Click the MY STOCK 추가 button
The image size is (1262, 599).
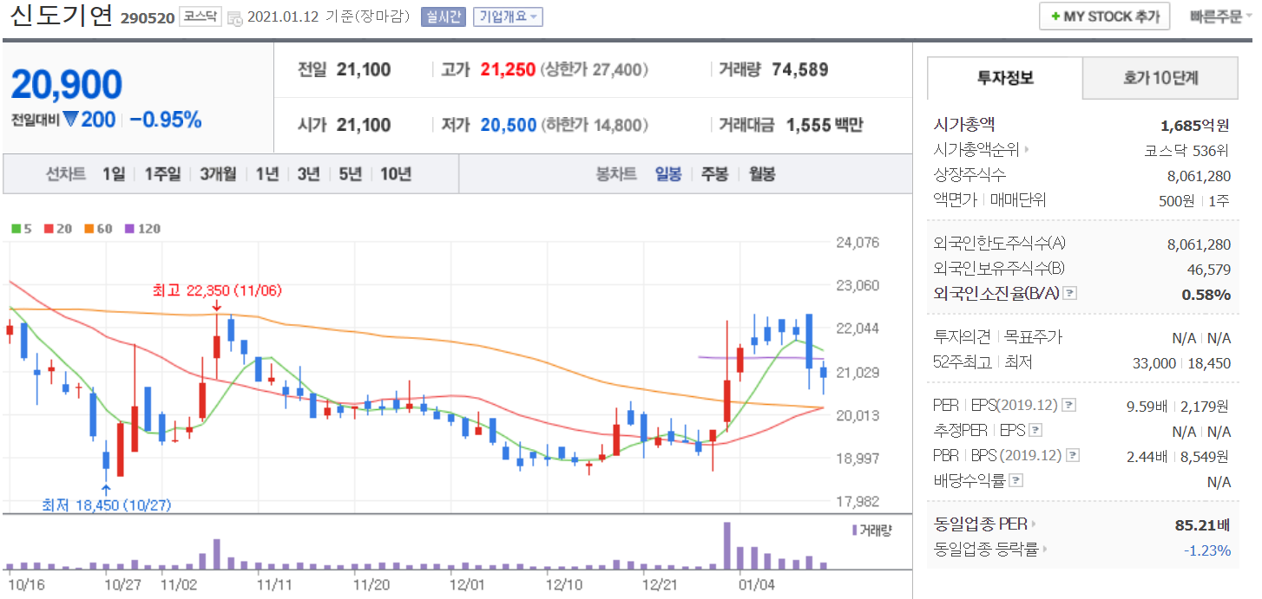click(x=1104, y=16)
